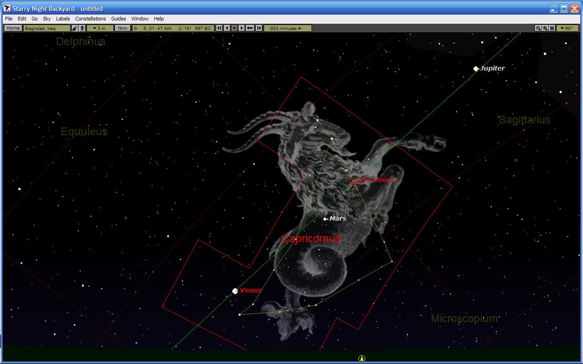Open the Go menu
This screenshot has height=364, width=583.
(34, 19)
